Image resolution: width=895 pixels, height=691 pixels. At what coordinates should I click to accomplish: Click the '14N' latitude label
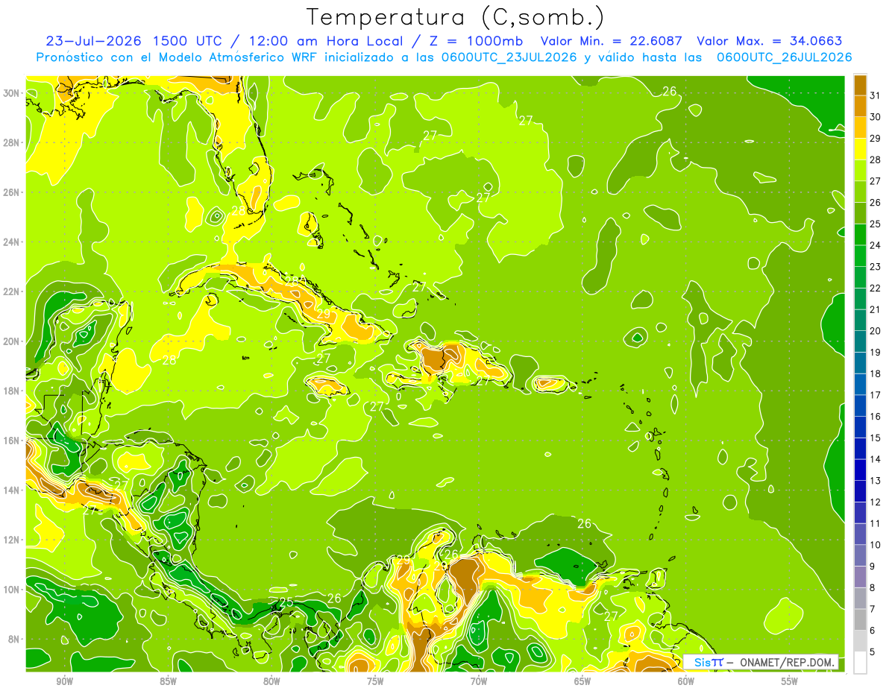[x=13, y=490]
